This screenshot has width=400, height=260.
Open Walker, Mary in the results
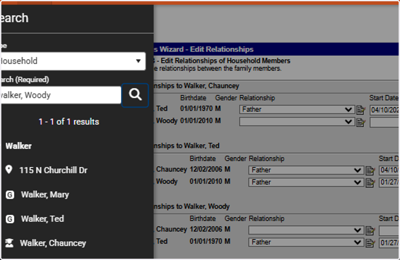coord(45,195)
